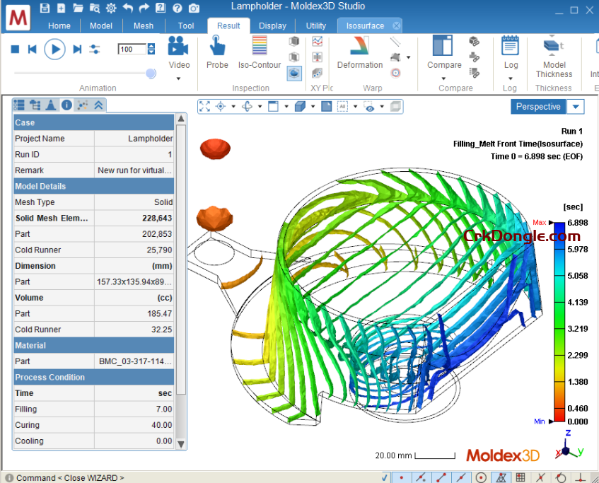Select the Probe inspection tool
The height and width of the screenshot is (483, 599).
[x=216, y=50]
